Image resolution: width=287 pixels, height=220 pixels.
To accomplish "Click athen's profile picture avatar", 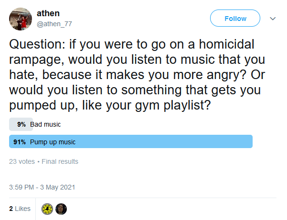I will (21, 19).
